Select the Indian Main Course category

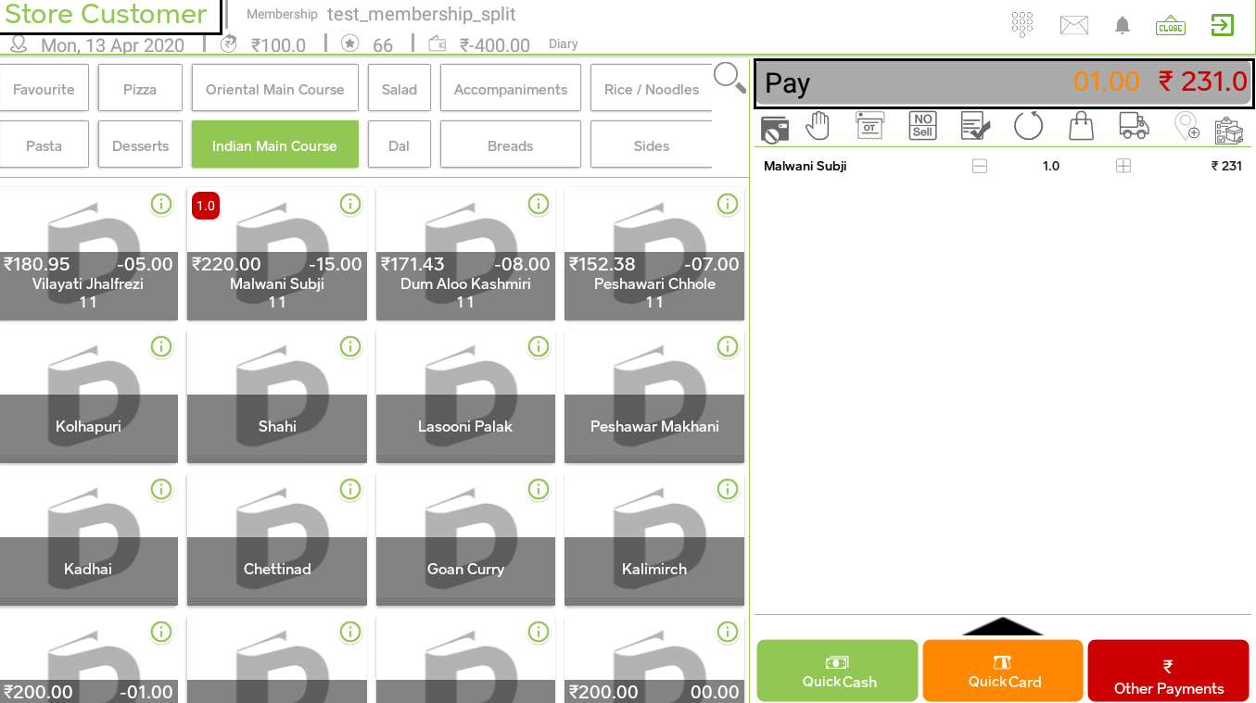click(x=275, y=145)
